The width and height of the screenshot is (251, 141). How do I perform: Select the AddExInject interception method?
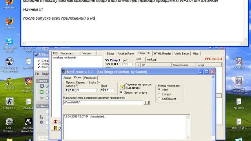pos(159,99)
